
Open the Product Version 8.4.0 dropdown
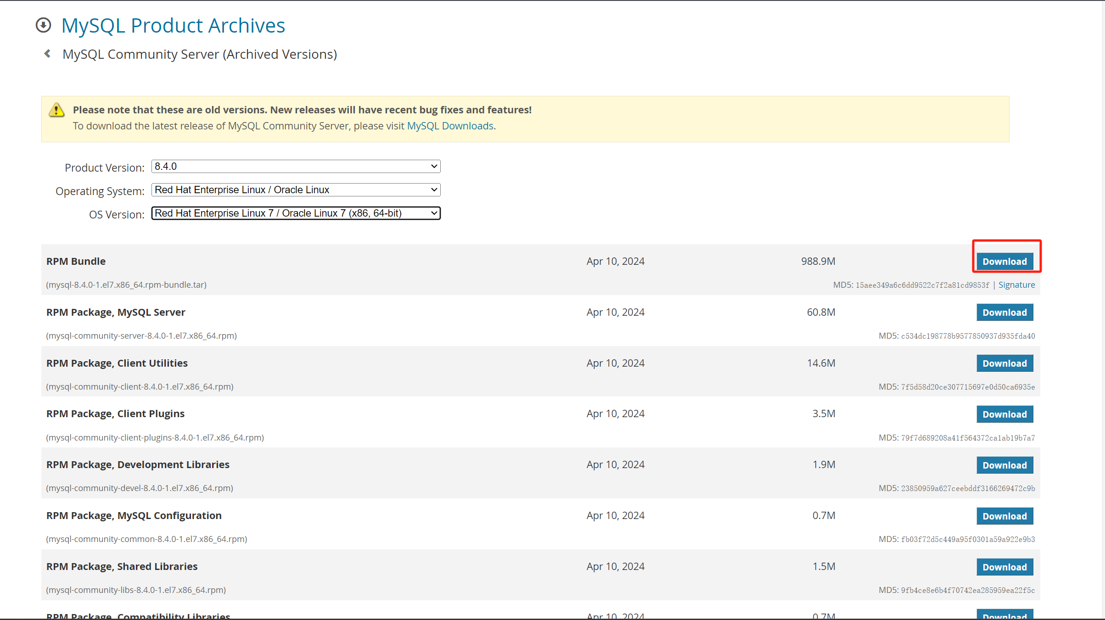[x=296, y=166]
